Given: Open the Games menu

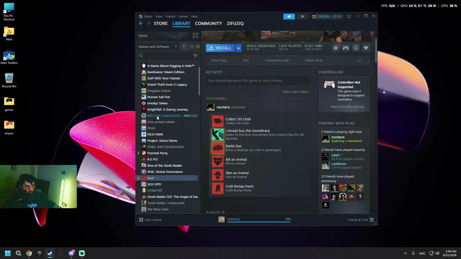Looking at the screenshot, I should 183,16.
